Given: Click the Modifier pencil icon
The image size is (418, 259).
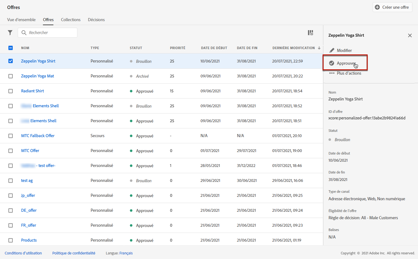Looking at the screenshot, I should click(x=332, y=50).
